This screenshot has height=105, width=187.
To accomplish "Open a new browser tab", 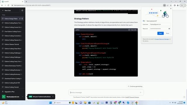I will [x=26, y=2].
